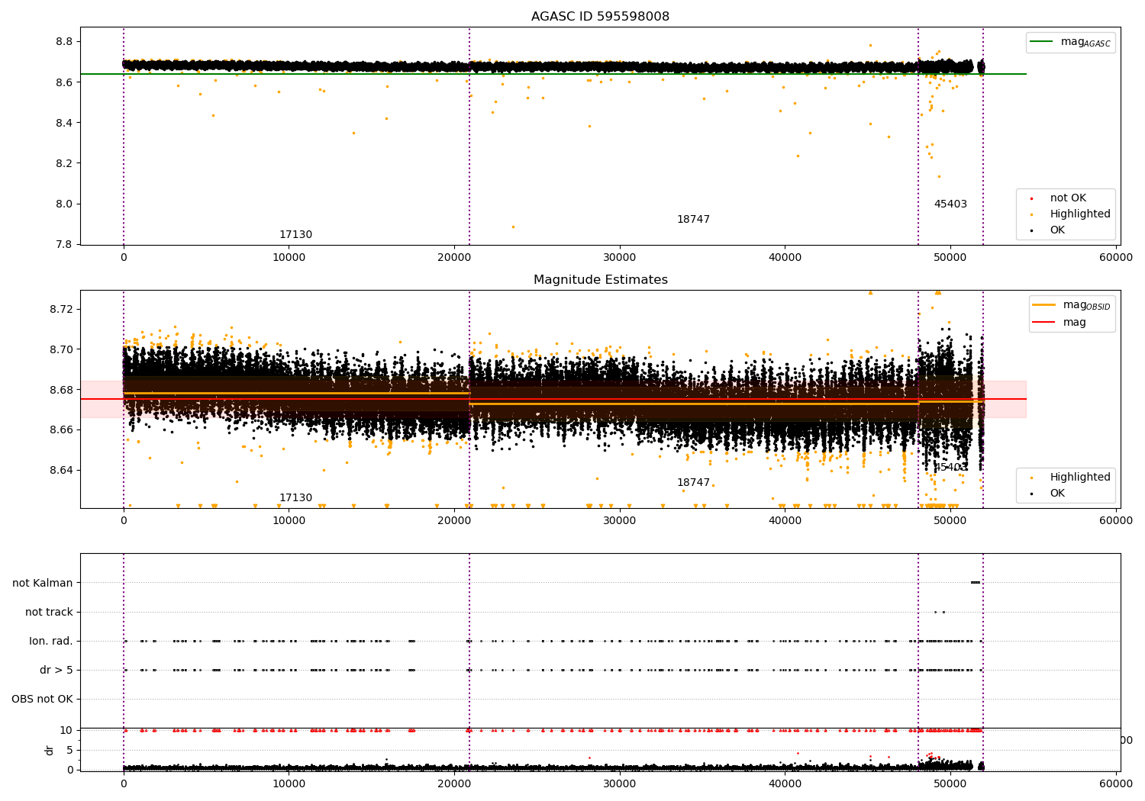Select 'OK' in the top plot legend
The width and height of the screenshot is (1145, 801).
[1056, 230]
